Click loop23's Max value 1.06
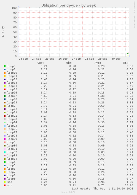Screen dimensions: 137x195 coord(130,119)
